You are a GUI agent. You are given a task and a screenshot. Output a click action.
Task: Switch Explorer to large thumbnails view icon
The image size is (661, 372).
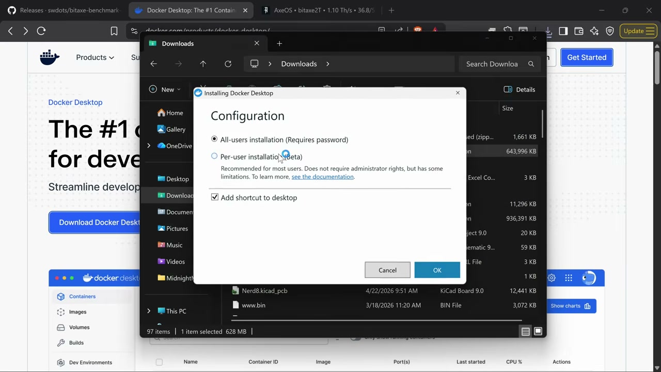(538, 332)
